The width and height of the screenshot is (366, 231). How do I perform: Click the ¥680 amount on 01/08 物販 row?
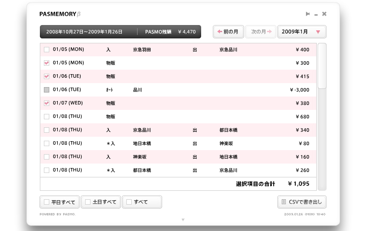coord(302,117)
